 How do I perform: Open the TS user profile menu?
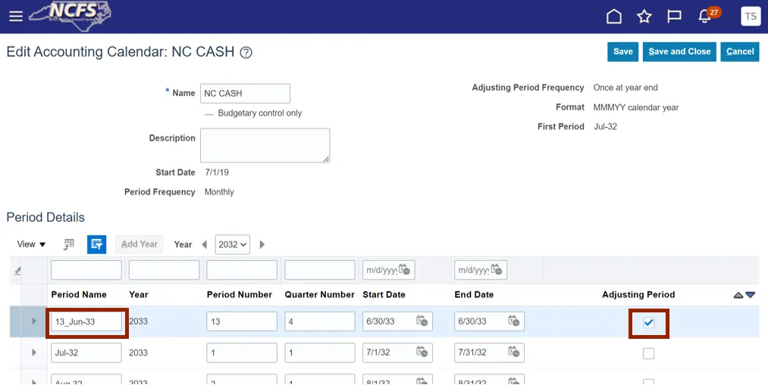point(751,16)
